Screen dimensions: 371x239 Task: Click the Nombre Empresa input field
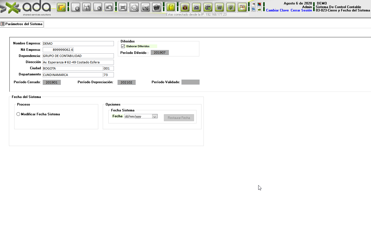78,44
